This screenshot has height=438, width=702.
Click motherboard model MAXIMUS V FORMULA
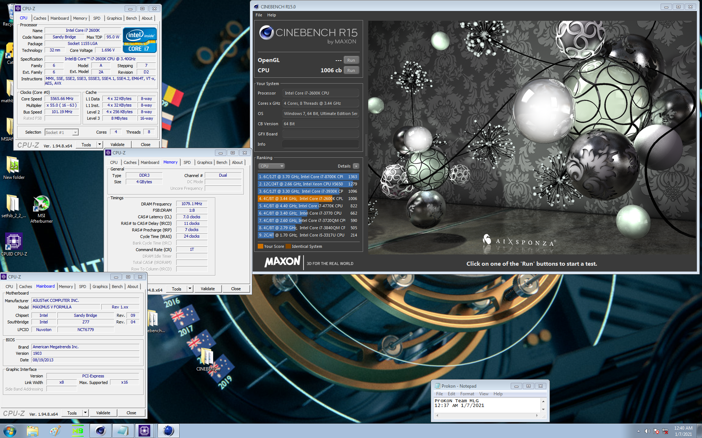tap(66, 307)
